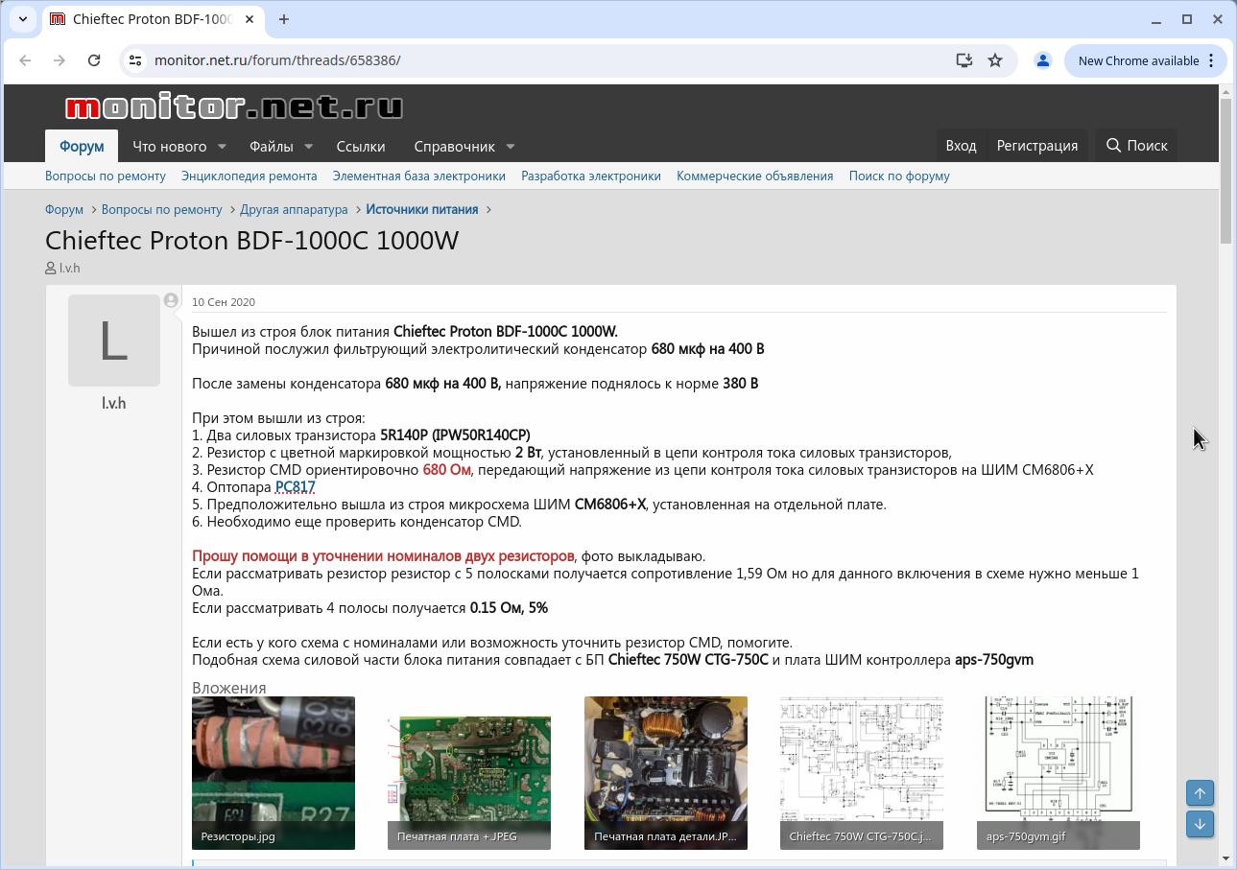The height and width of the screenshot is (870, 1237).
Task: Open Элементная база электроники link
Action: (419, 176)
